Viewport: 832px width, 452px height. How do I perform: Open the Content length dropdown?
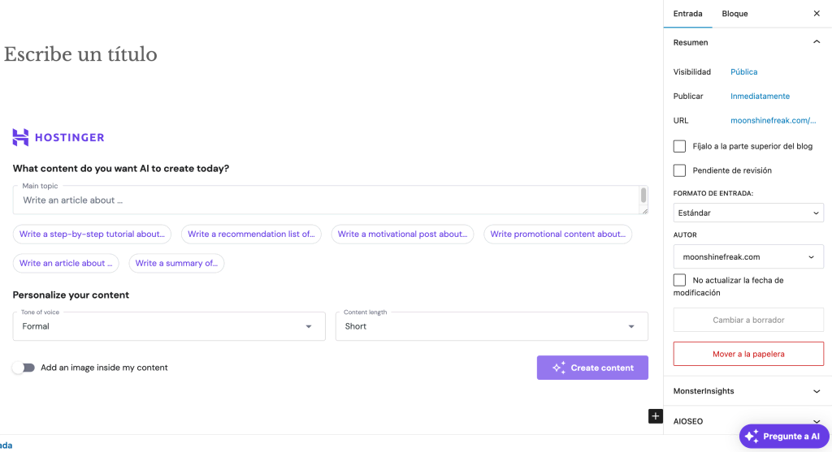(x=491, y=326)
